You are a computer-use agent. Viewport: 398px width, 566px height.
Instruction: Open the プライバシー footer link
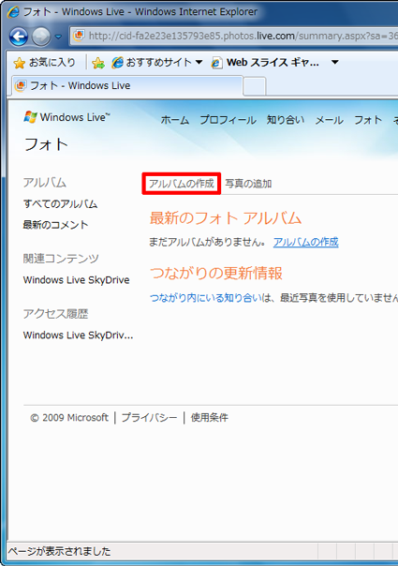click(x=149, y=418)
